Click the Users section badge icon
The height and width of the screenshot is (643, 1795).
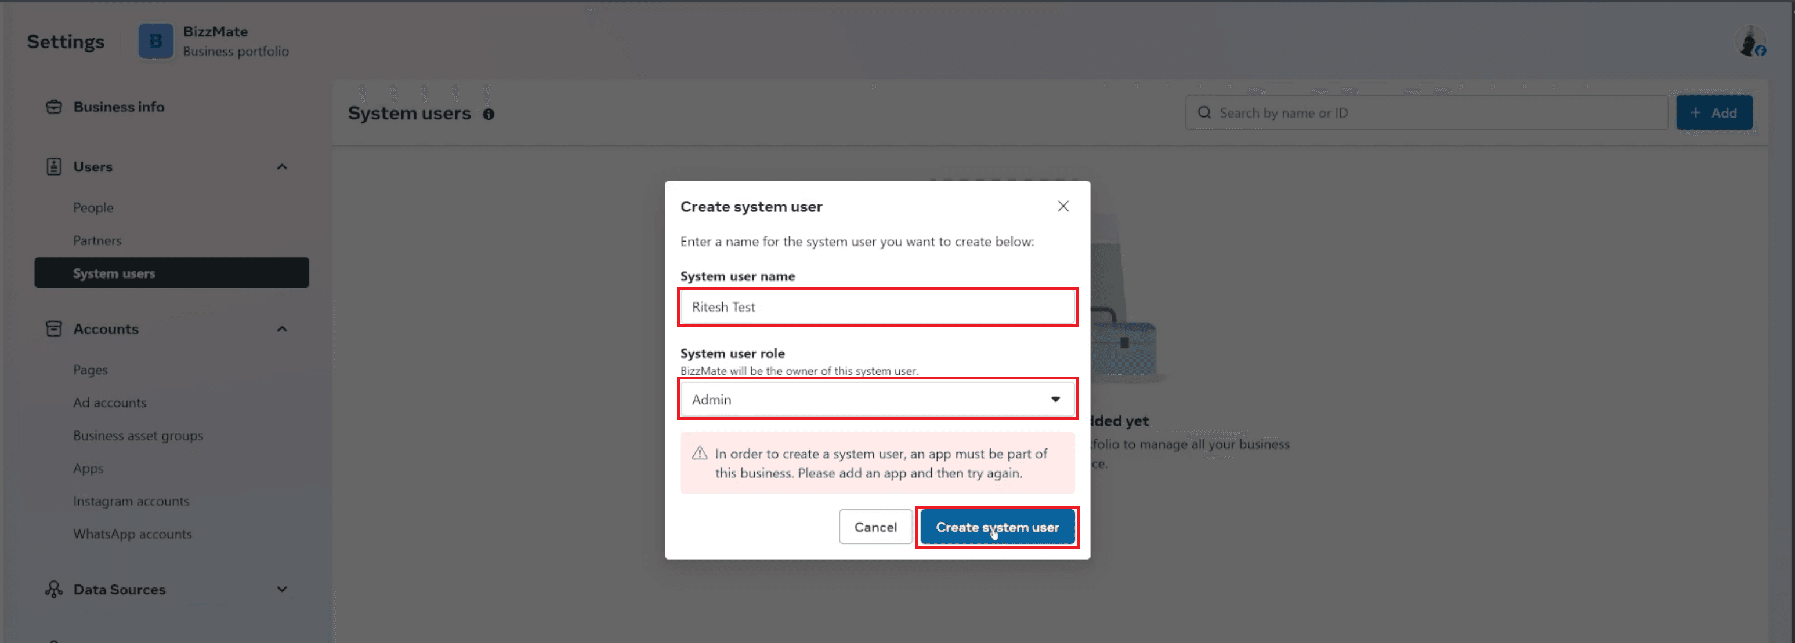coord(53,166)
